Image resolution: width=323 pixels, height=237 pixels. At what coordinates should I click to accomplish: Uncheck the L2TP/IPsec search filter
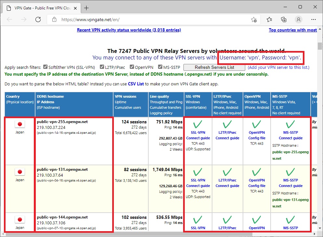coord(102,67)
